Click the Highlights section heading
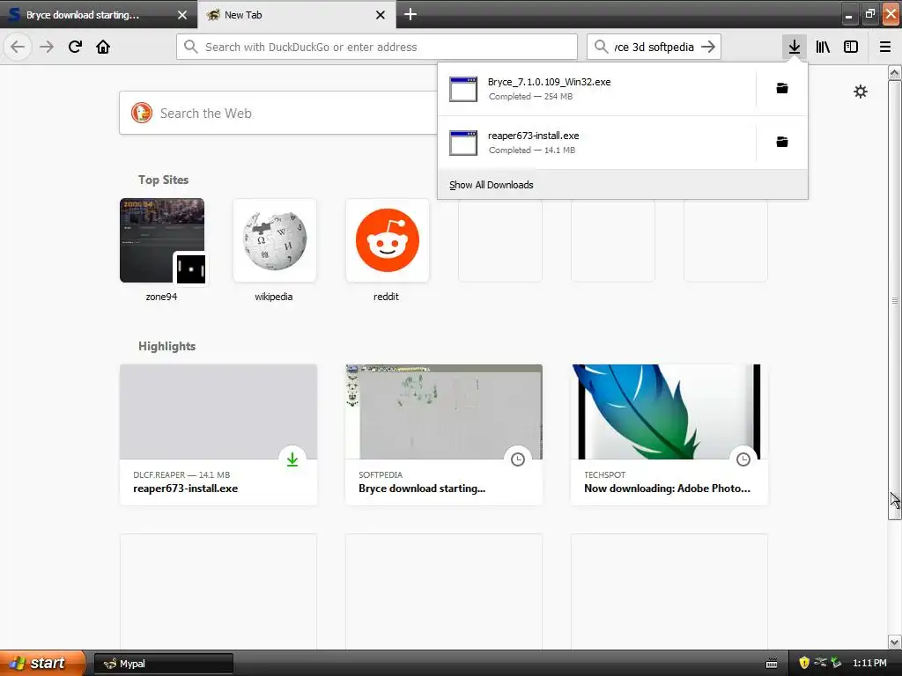The height and width of the screenshot is (676, 902). [x=166, y=346]
